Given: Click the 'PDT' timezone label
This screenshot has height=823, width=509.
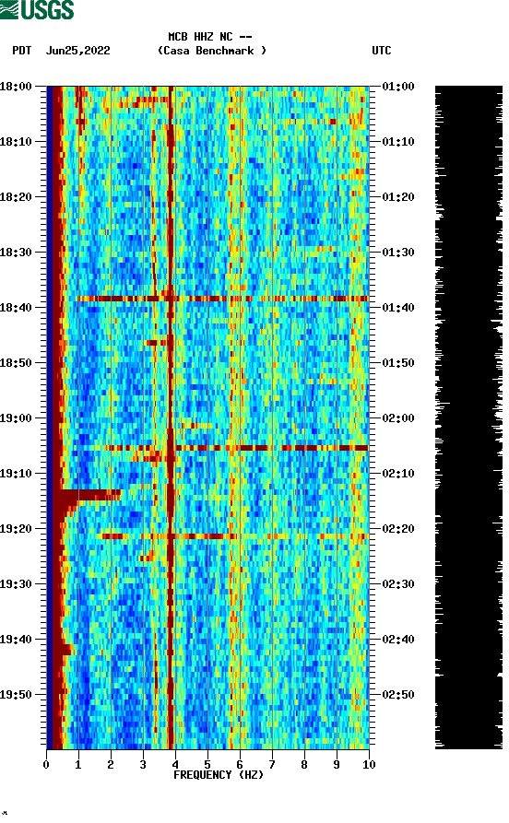Looking at the screenshot, I should pos(21,51).
